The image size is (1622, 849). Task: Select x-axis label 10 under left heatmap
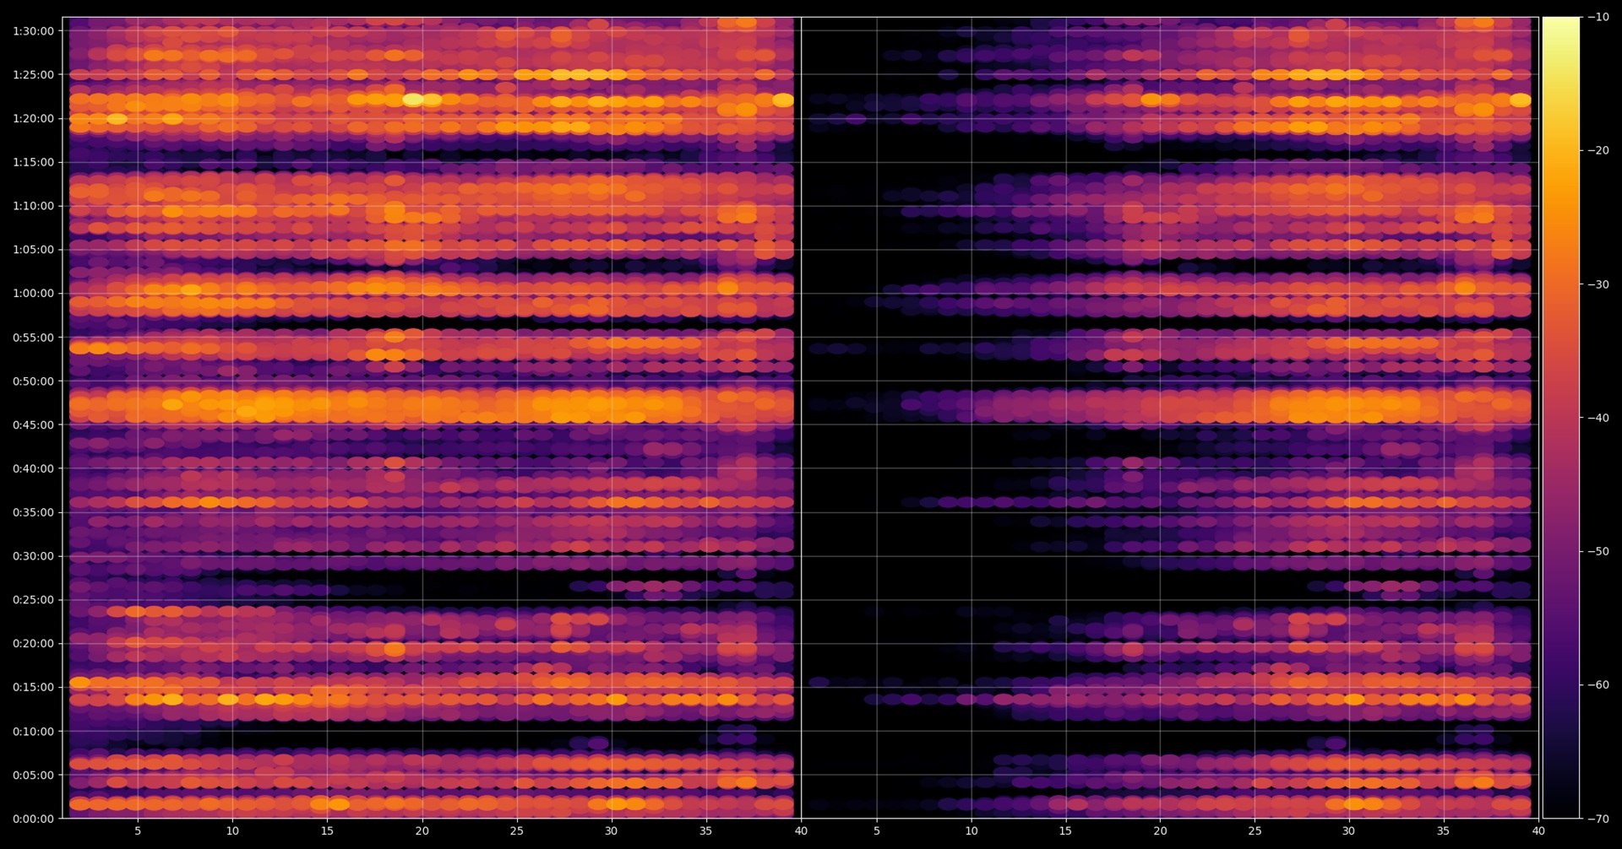coord(232,831)
